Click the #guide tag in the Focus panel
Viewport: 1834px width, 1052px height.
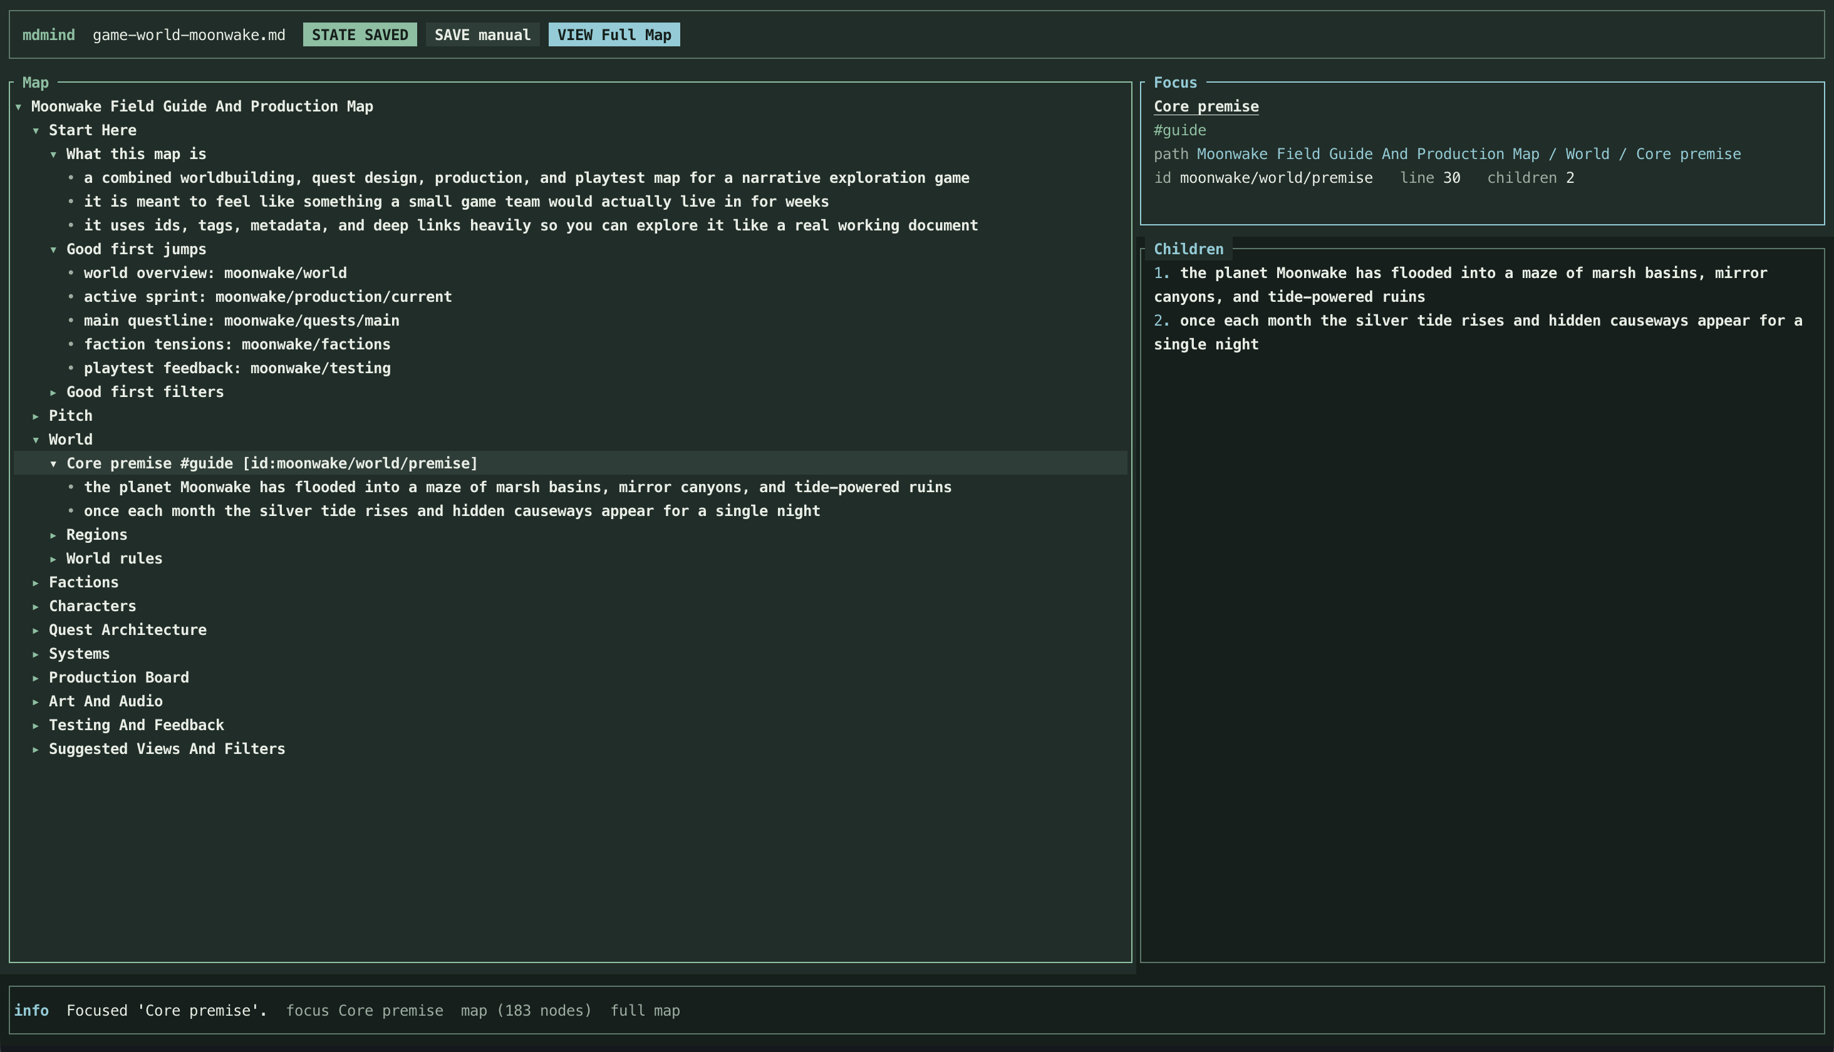1179,130
